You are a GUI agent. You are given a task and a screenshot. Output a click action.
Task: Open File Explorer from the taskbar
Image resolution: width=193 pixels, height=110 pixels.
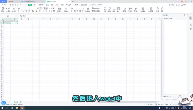(17, 108)
